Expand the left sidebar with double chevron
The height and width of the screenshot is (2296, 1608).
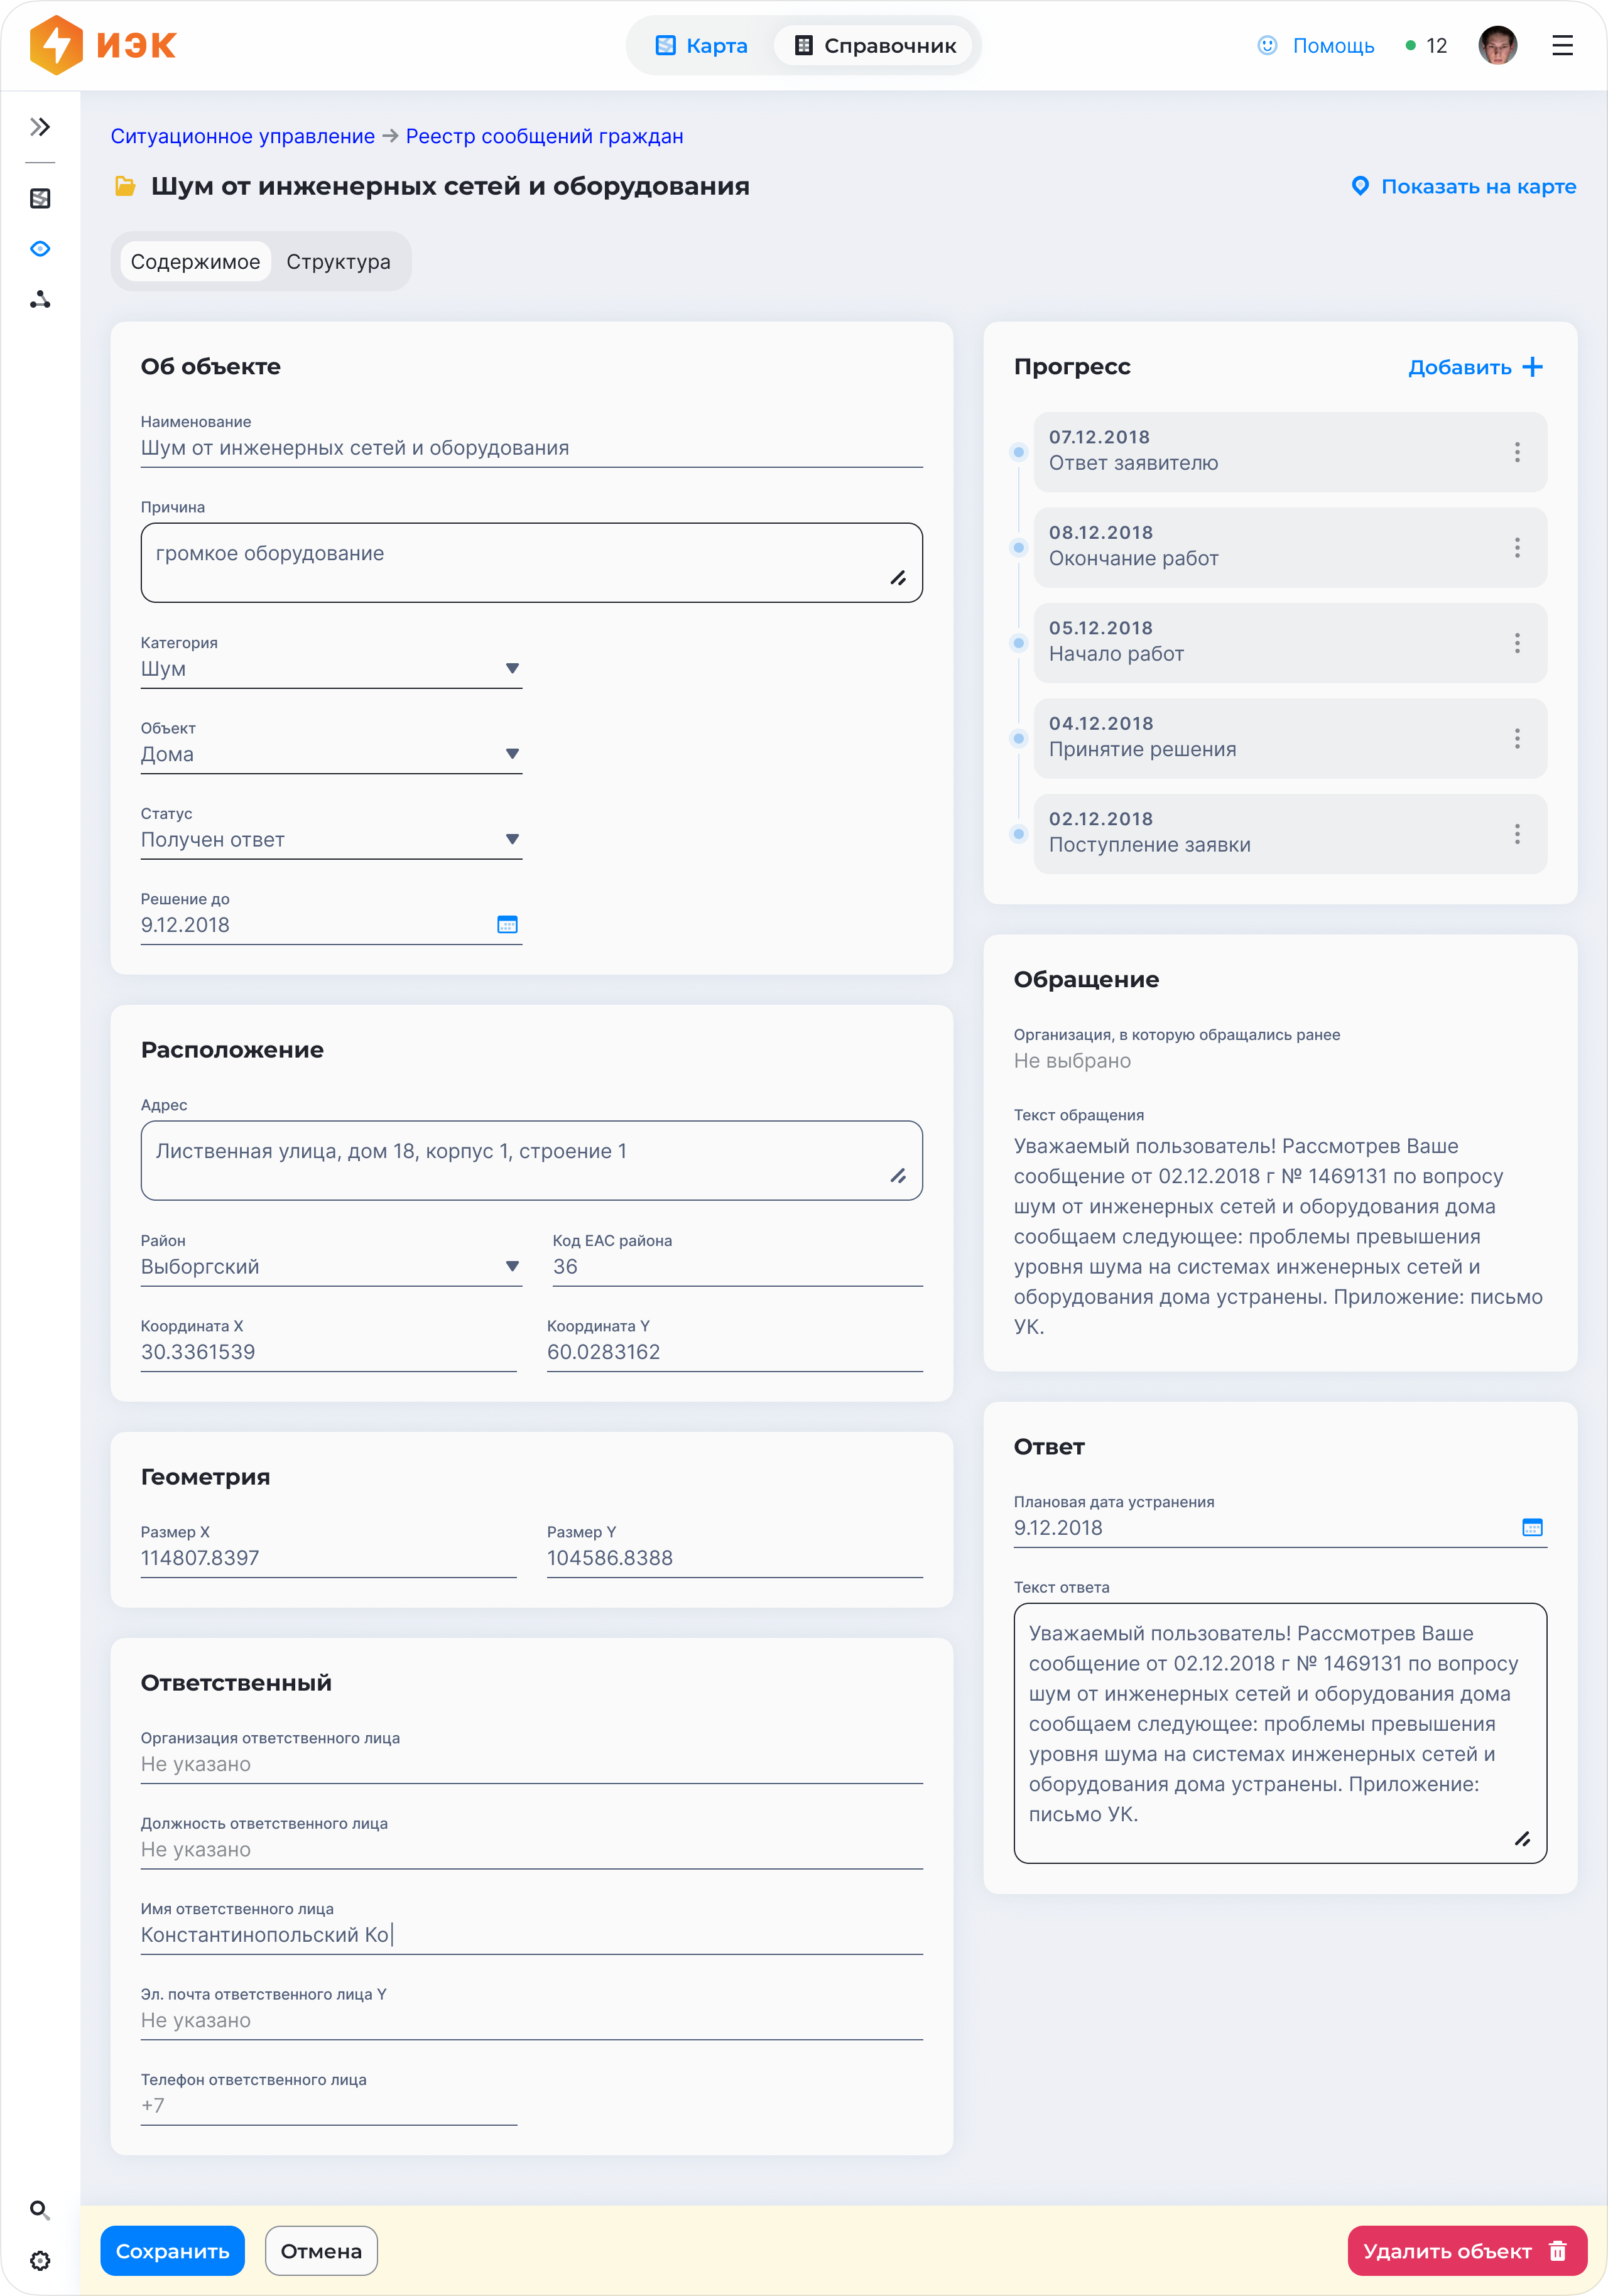click(x=40, y=127)
